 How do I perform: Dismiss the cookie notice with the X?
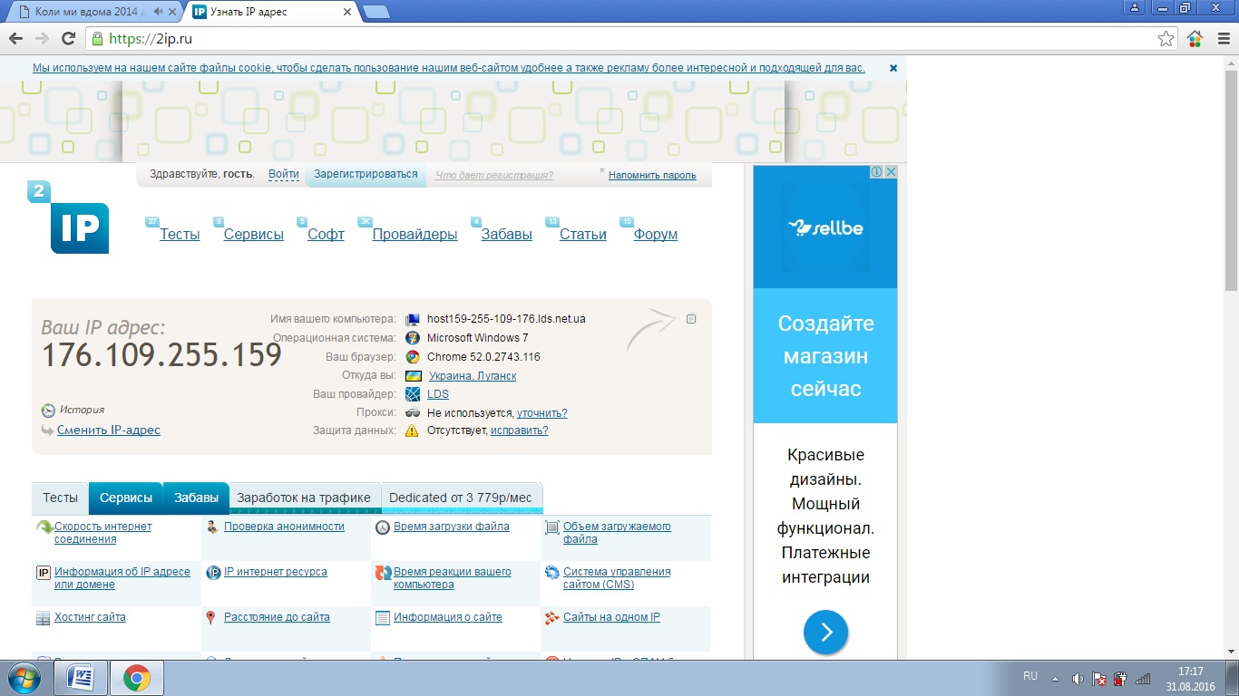pos(893,68)
